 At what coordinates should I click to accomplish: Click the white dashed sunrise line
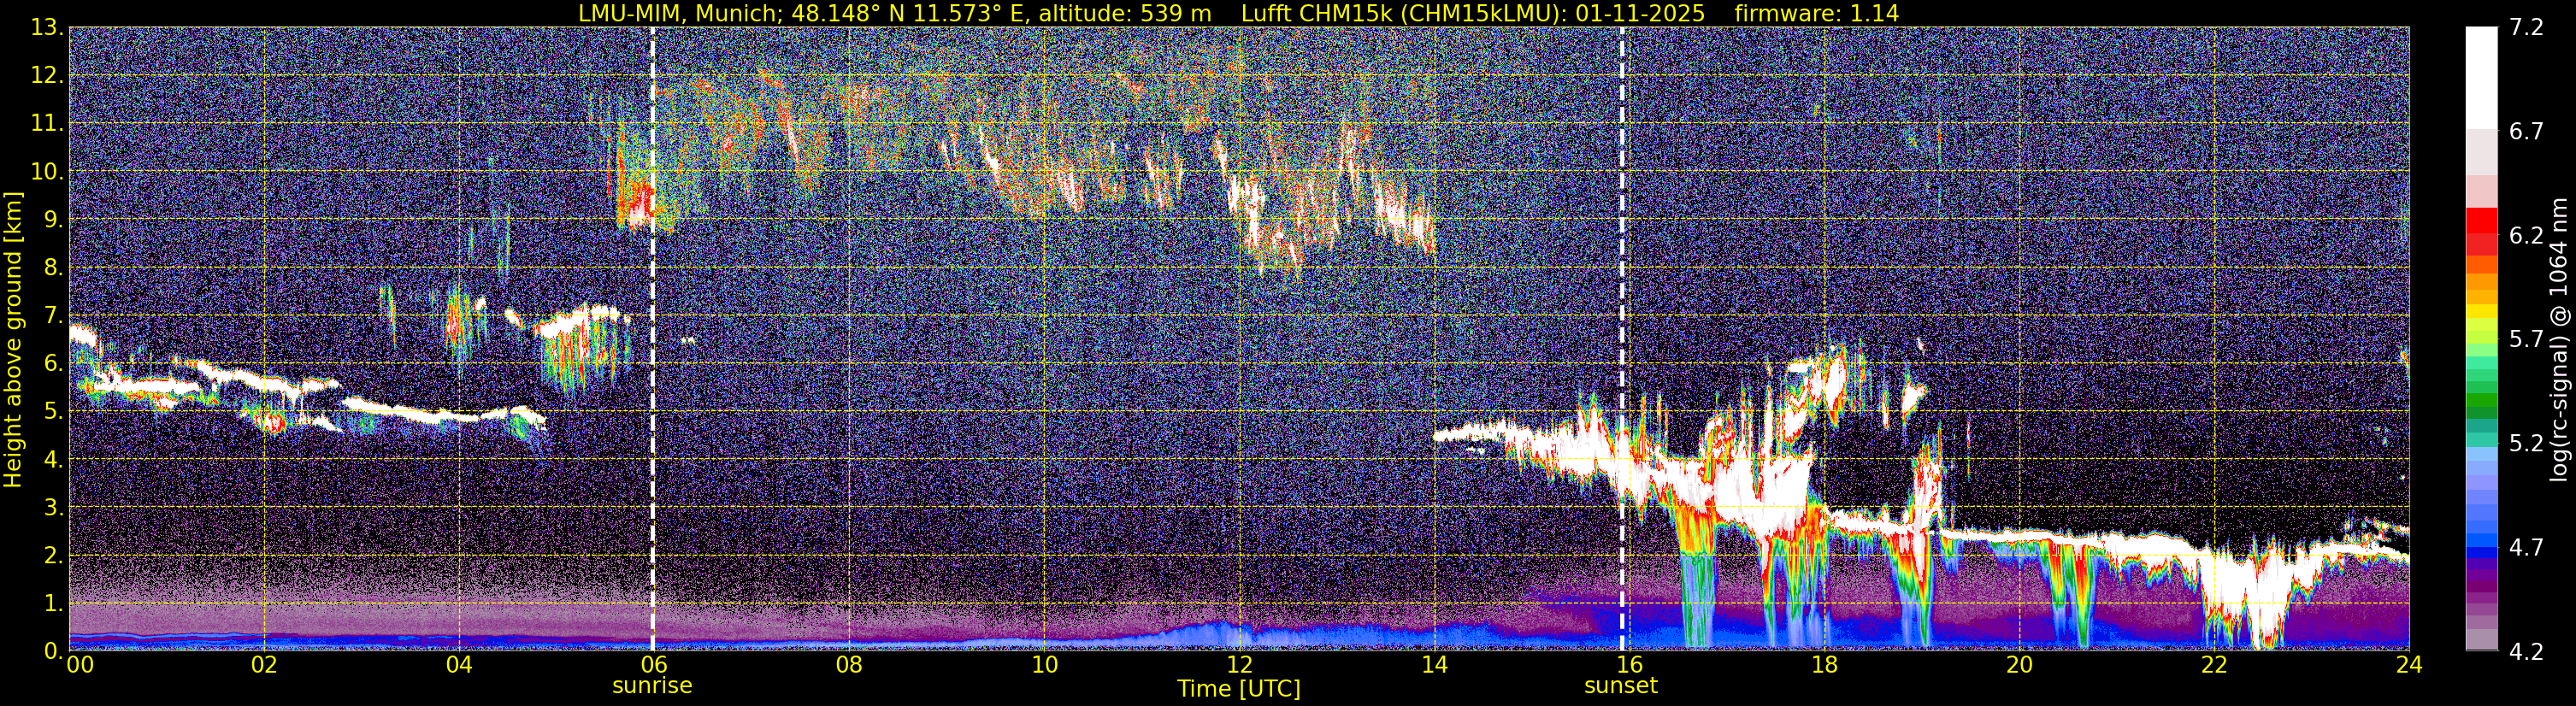tap(653, 339)
